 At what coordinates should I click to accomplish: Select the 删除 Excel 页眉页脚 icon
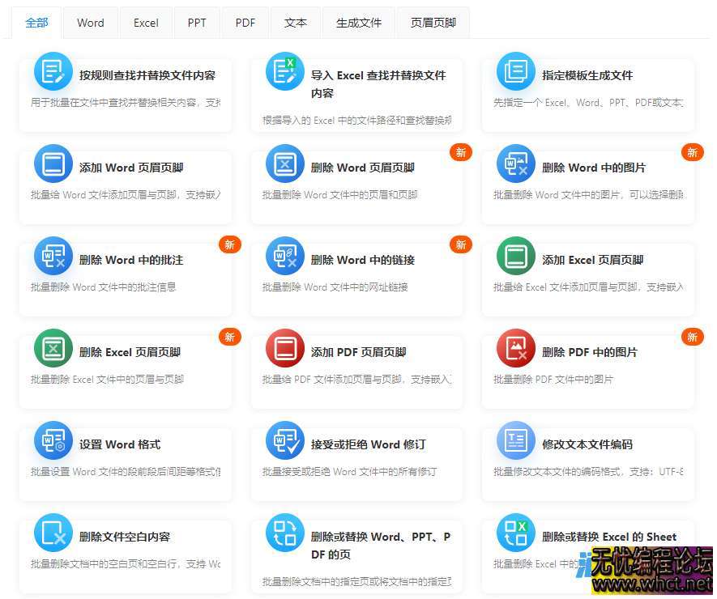click(x=53, y=350)
